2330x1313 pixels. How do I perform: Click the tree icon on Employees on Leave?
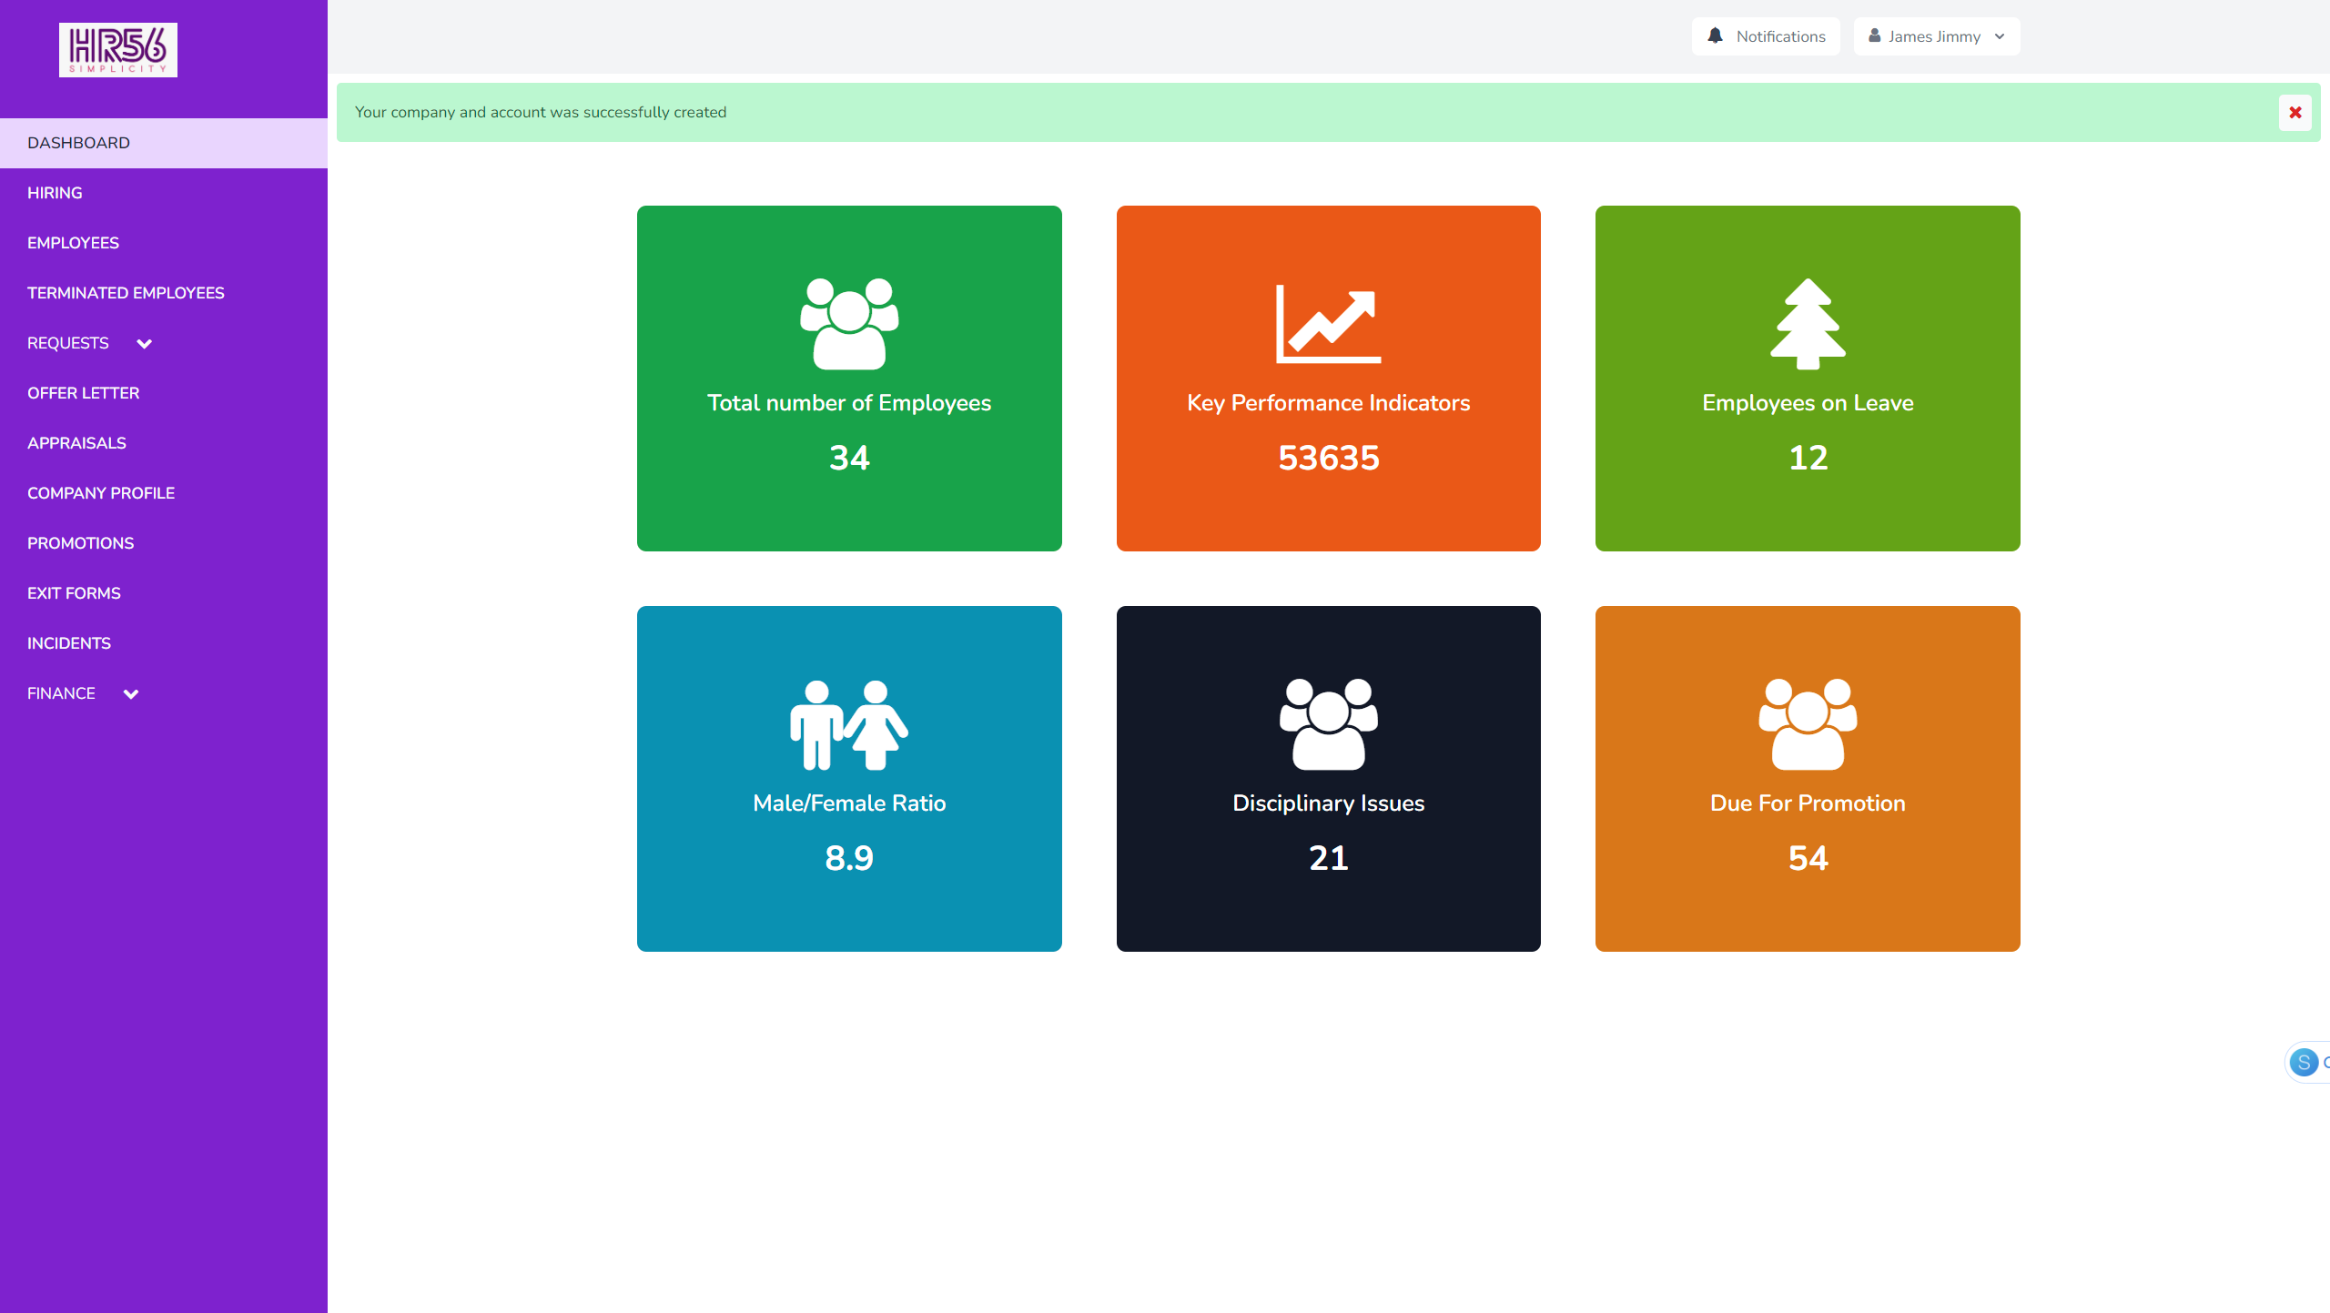1808,324
